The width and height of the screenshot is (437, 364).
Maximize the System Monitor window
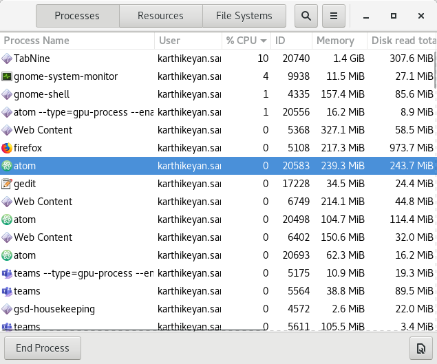coord(394,16)
